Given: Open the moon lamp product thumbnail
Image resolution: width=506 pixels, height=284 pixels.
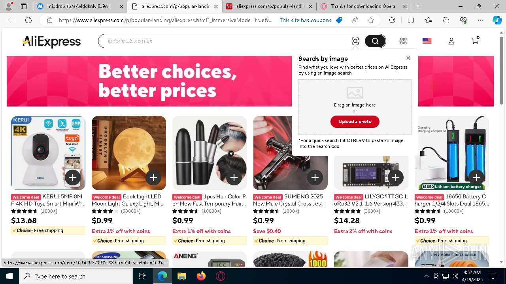Looking at the screenshot, I should tap(129, 153).
